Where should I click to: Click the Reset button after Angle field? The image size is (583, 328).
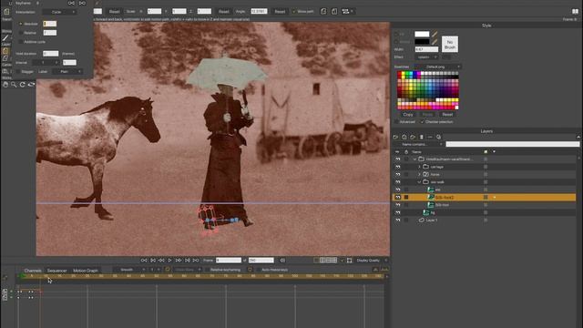click(280, 12)
